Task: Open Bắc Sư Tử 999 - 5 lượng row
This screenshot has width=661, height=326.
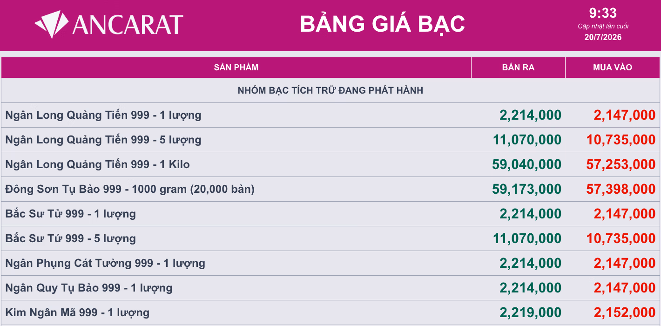Action: 330,238
